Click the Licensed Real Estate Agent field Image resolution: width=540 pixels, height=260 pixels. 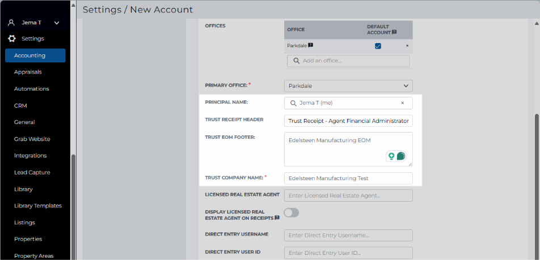[x=348, y=195]
